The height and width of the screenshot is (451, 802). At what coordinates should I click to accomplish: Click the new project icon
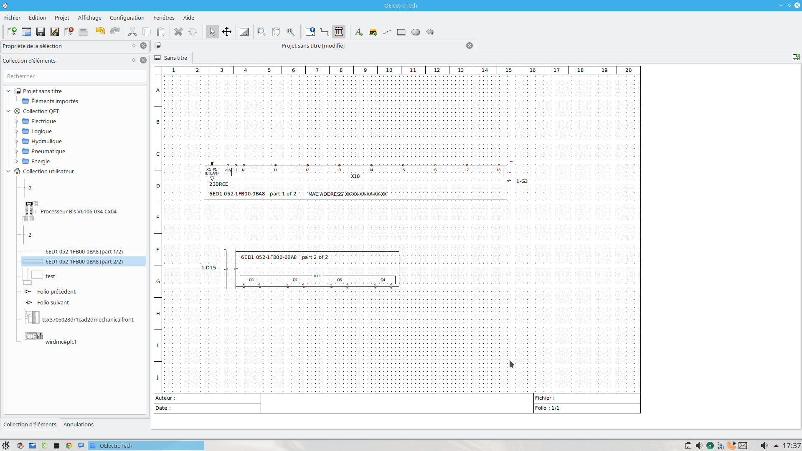[x=12, y=32]
